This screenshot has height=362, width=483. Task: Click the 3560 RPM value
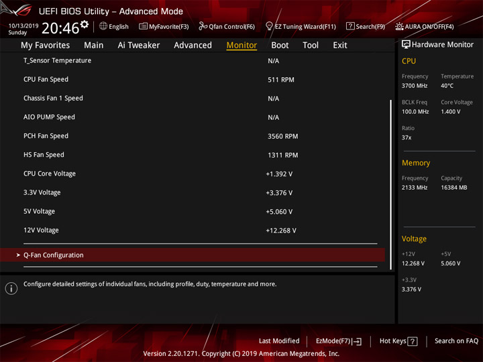point(283,136)
